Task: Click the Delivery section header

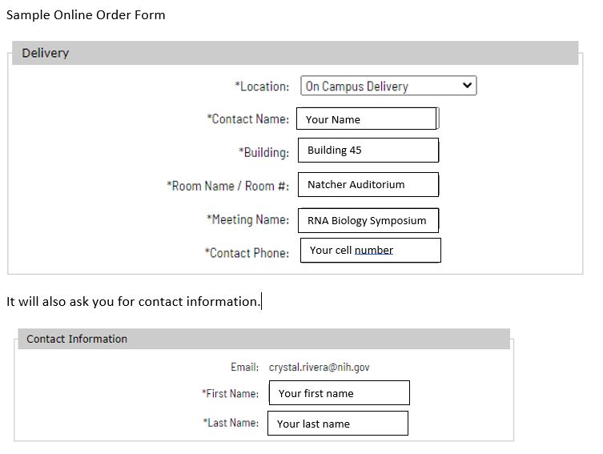Action: tap(46, 53)
